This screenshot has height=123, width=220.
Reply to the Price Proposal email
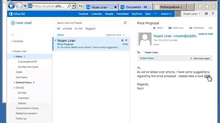point(158,28)
